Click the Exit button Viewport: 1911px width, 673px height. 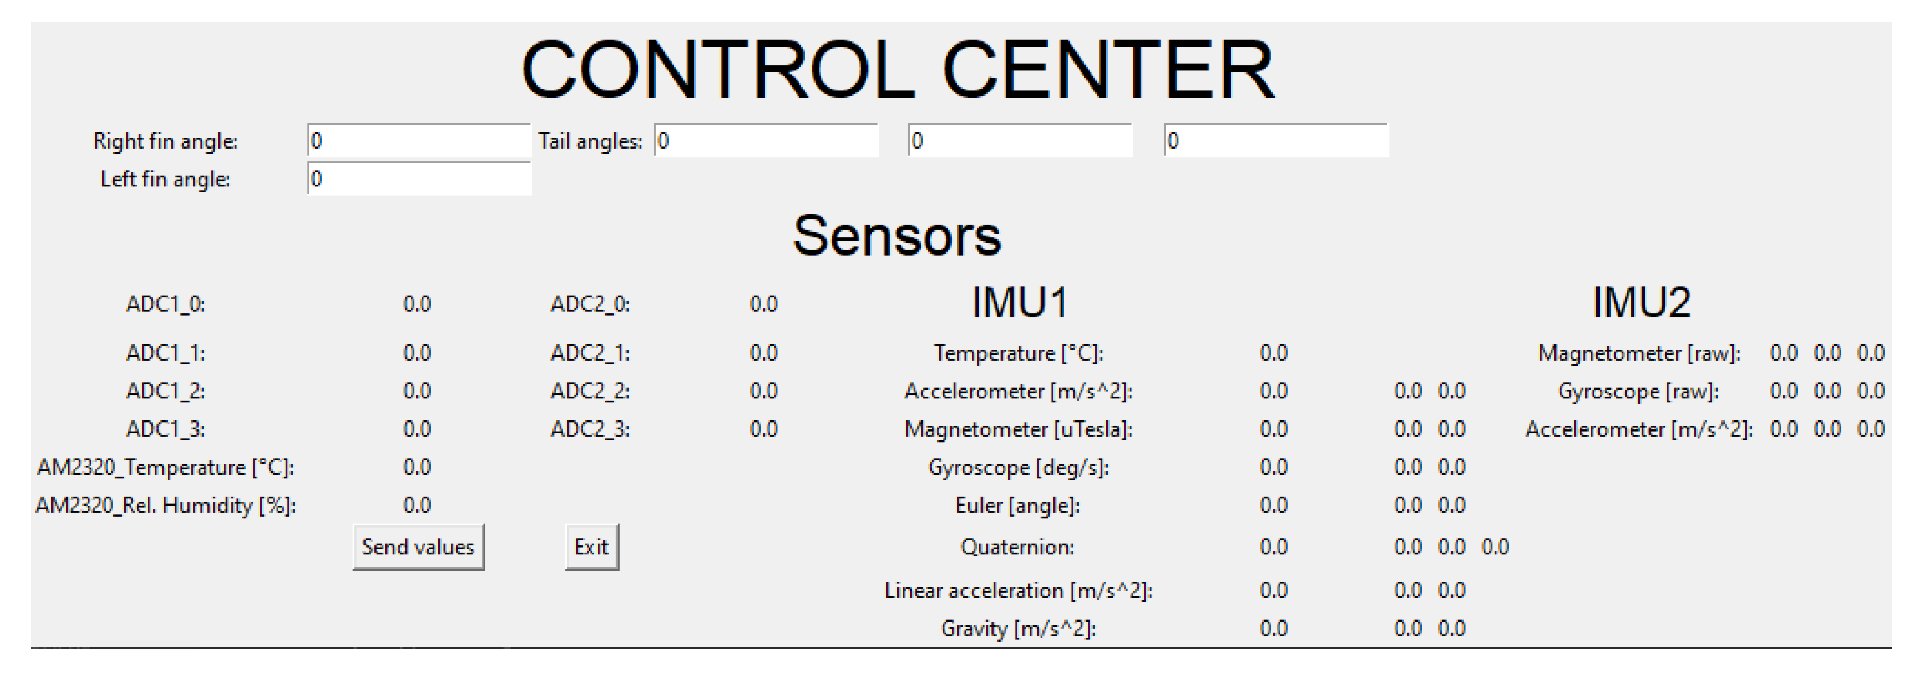pyautogui.click(x=591, y=547)
